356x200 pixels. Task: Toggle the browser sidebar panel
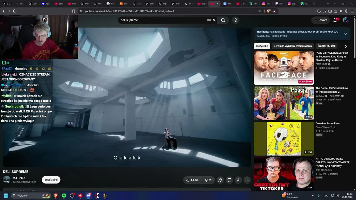330,11
